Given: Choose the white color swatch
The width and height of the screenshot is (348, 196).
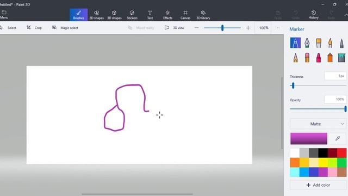Looking at the screenshot, I should [x=295, y=153].
